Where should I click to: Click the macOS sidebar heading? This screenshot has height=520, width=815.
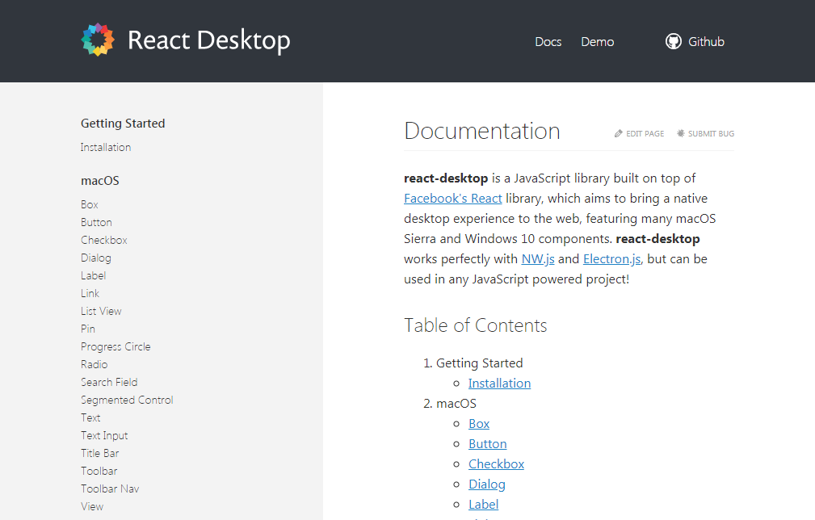(100, 181)
